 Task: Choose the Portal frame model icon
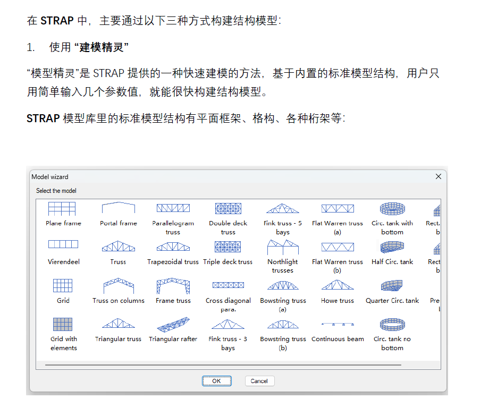pos(118,208)
